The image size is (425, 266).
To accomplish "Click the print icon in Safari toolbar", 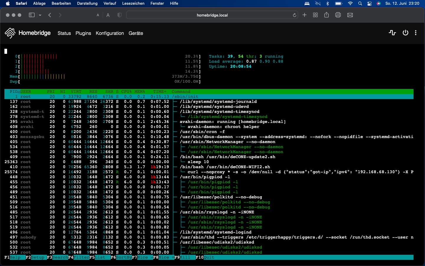I will 338,15.
